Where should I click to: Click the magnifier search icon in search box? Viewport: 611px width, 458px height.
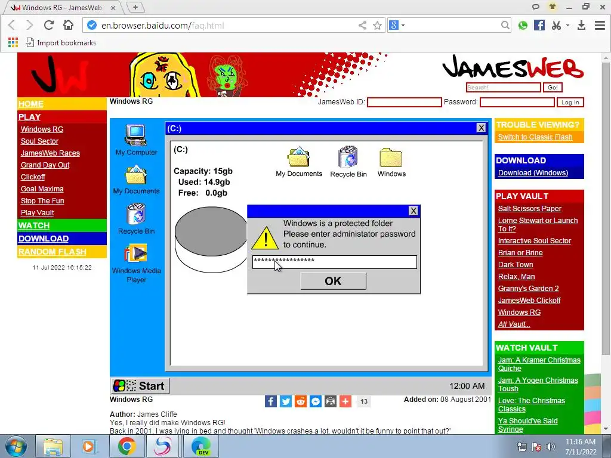point(505,25)
